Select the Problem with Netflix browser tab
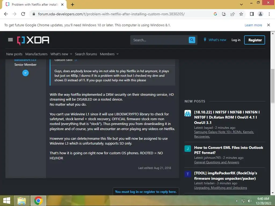The width and height of the screenshot is (275, 206). click(x=34, y=5)
